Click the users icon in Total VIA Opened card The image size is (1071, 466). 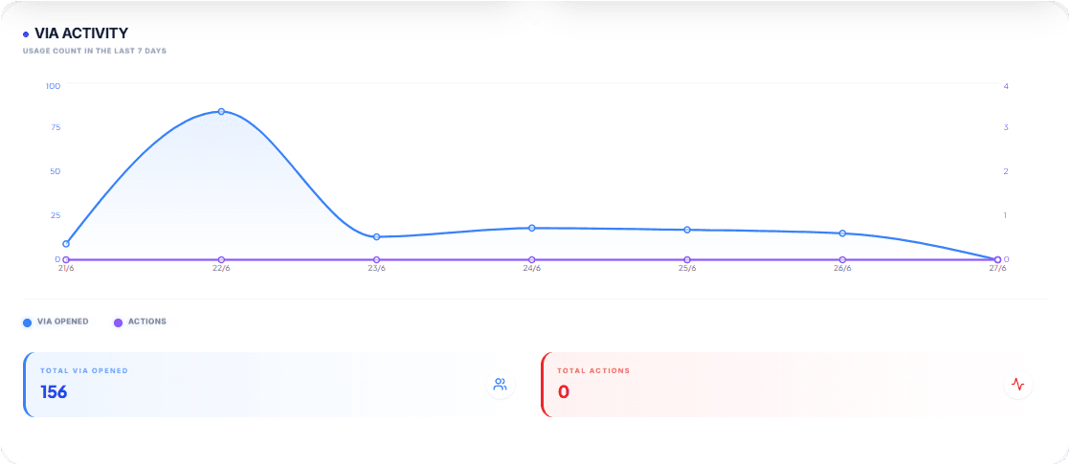click(x=500, y=384)
